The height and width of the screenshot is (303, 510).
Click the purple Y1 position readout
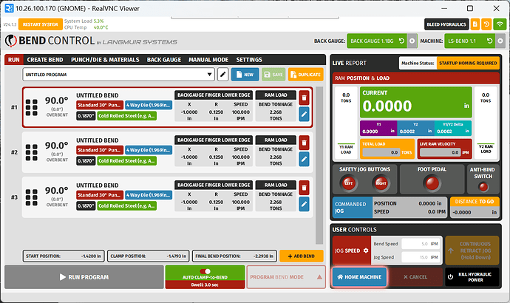coord(378,128)
